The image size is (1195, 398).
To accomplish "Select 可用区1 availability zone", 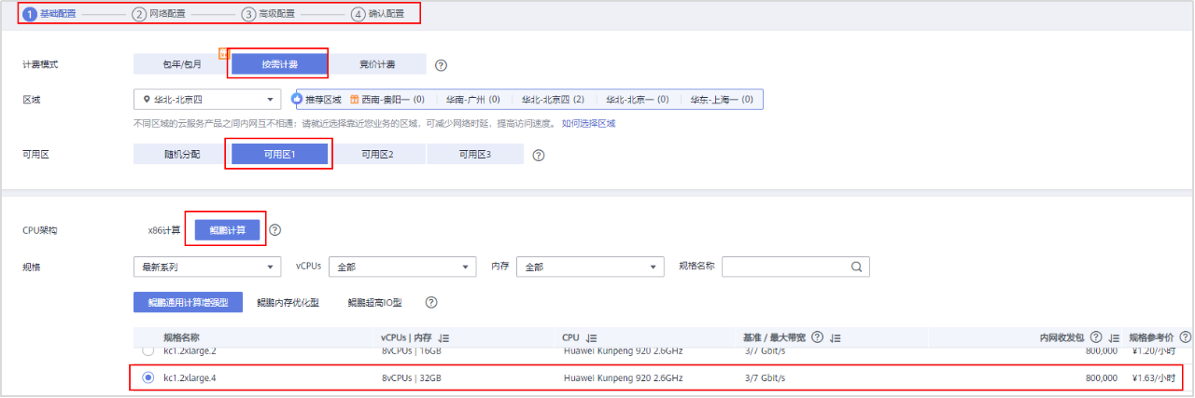I will click(x=279, y=155).
